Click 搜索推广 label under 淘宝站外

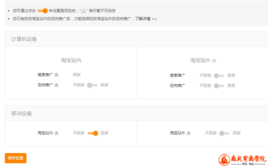click(x=177, y=75)
